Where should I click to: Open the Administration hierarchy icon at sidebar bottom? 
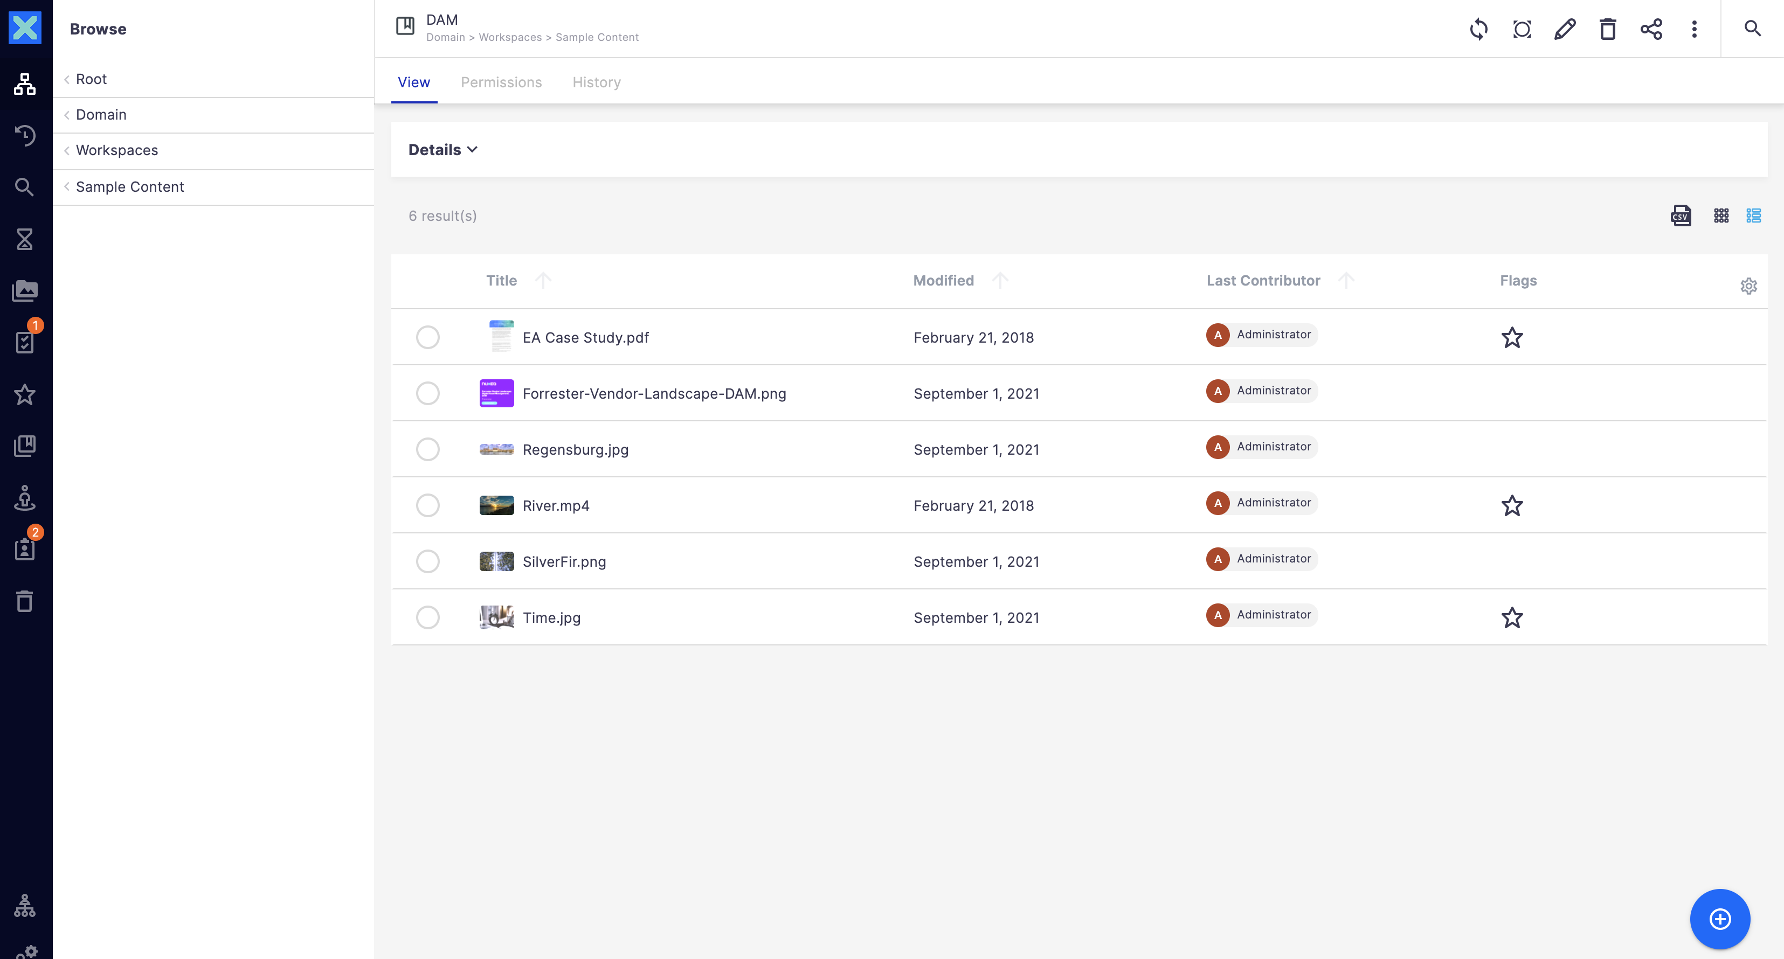(25, 906)
